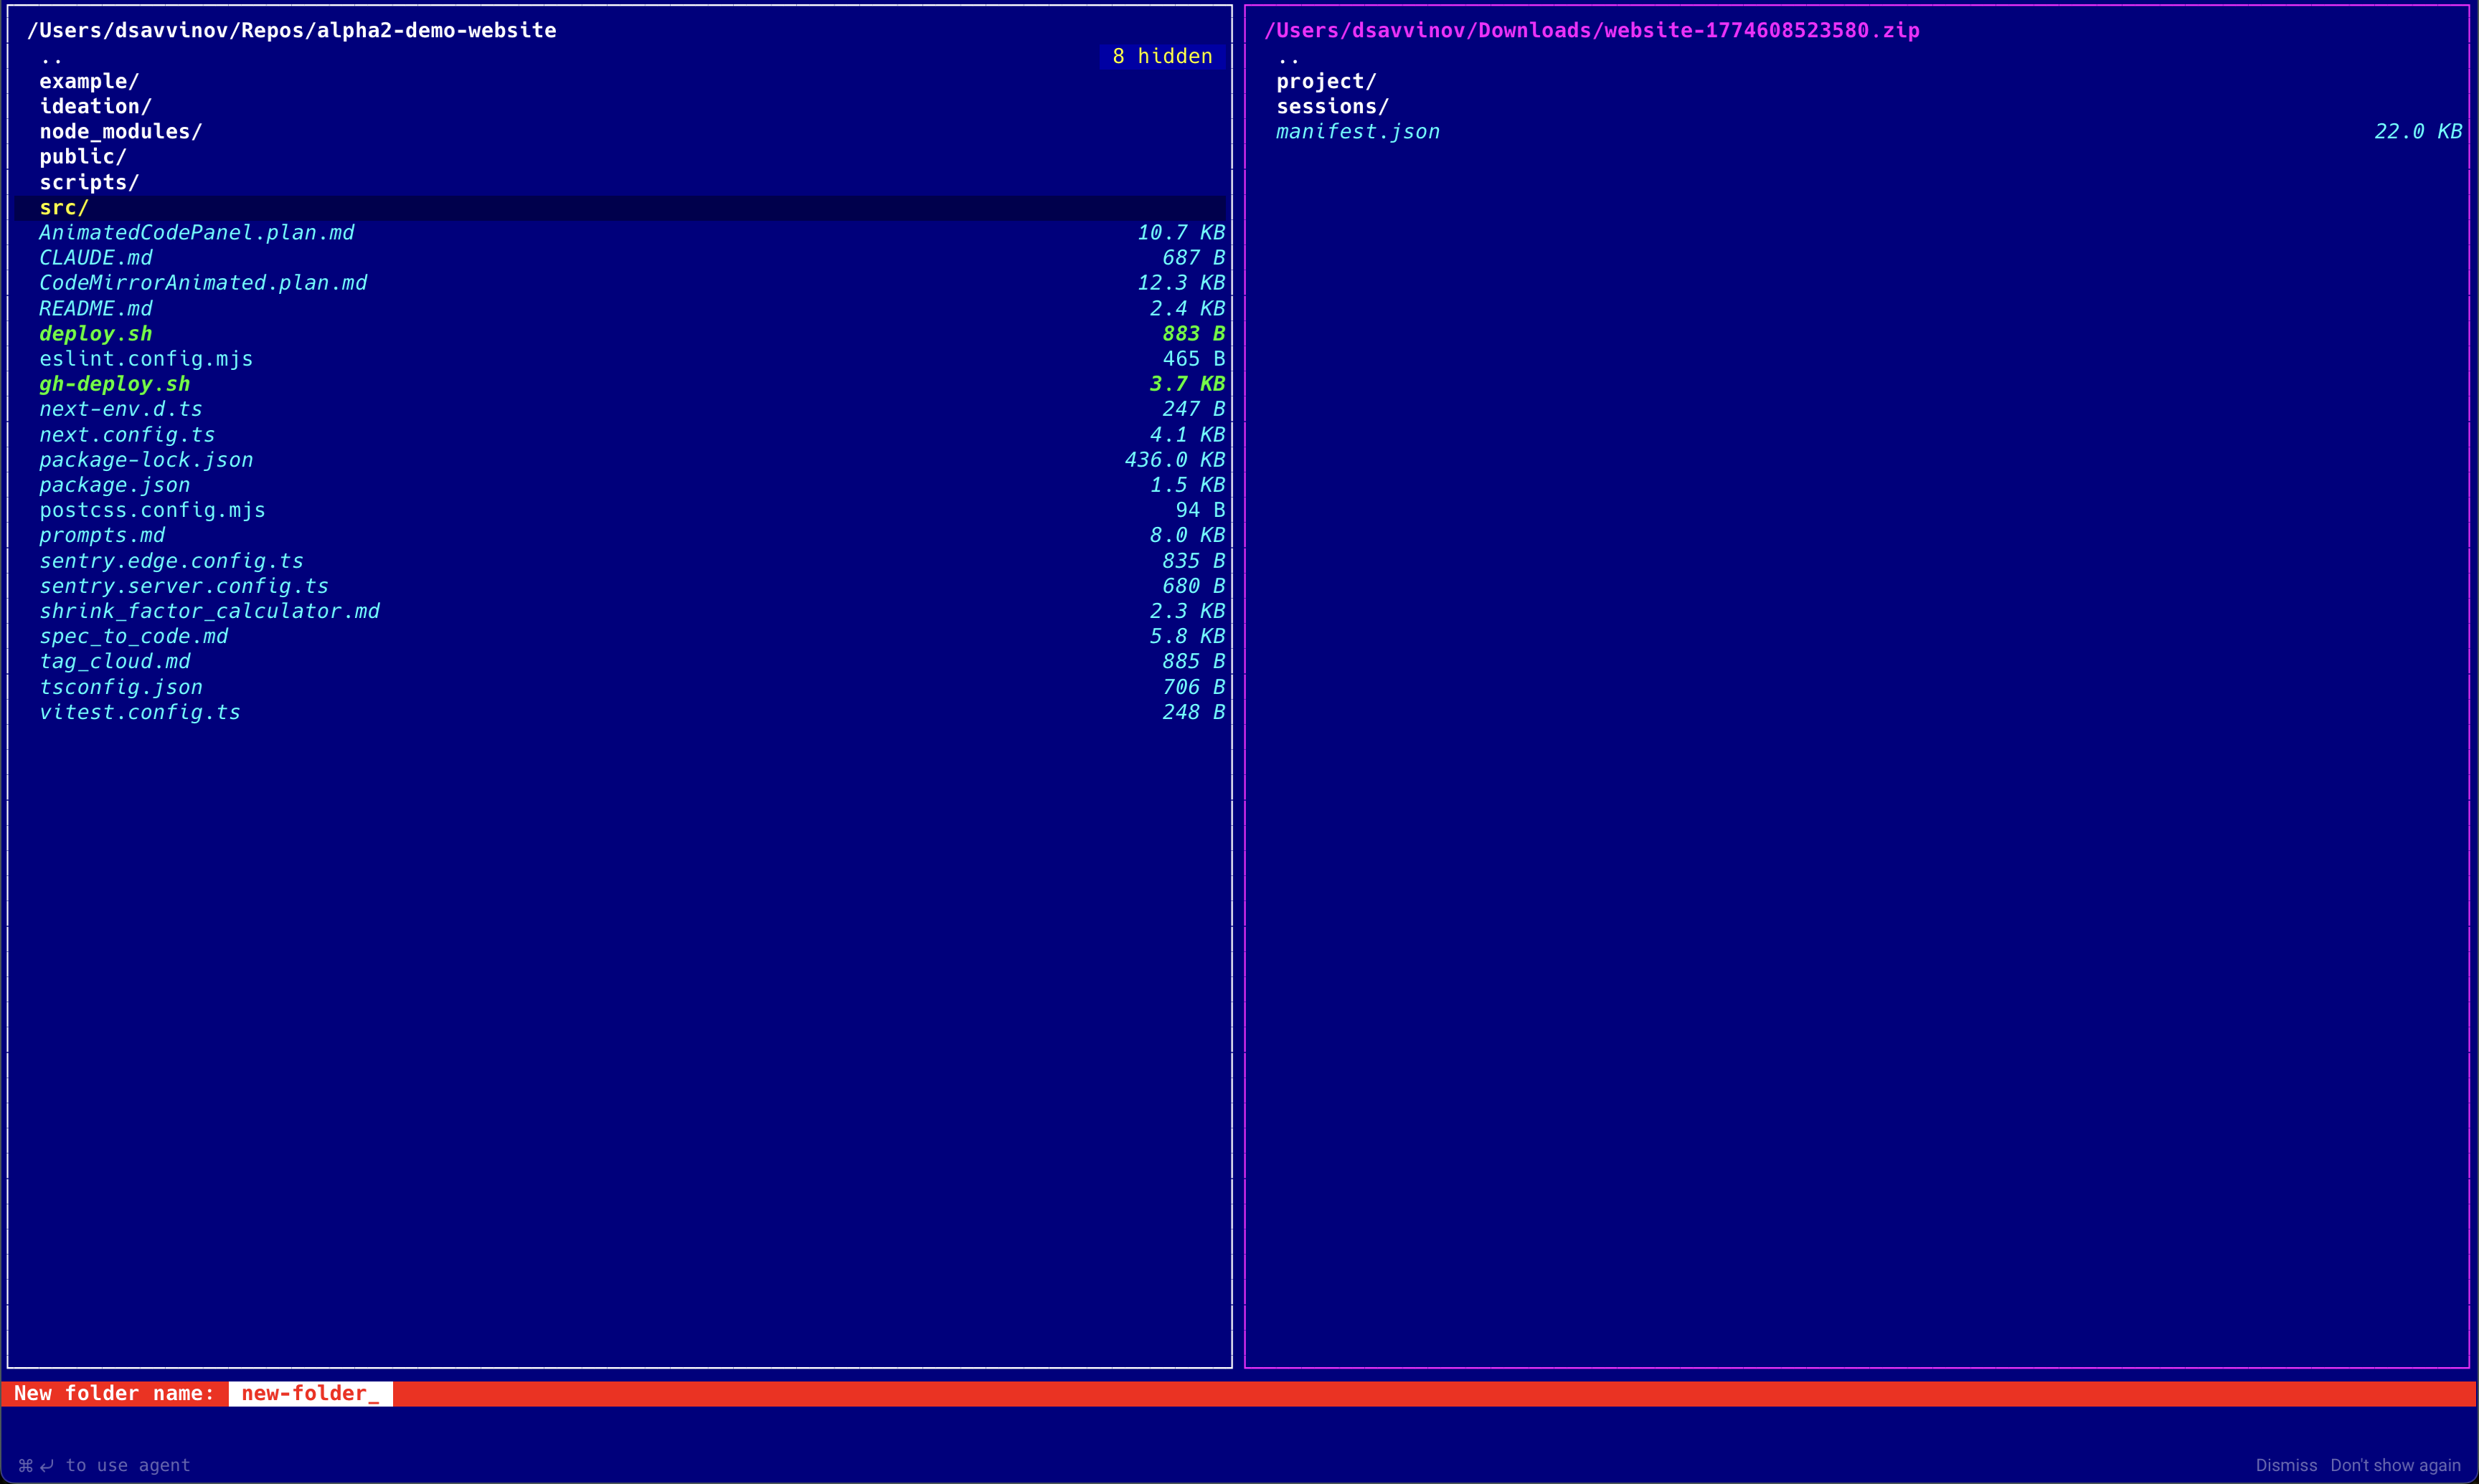Viewport: 2479px width, 1484px height.
Task: Select the gh-deploy.sh file
Action: click(114, 384)
